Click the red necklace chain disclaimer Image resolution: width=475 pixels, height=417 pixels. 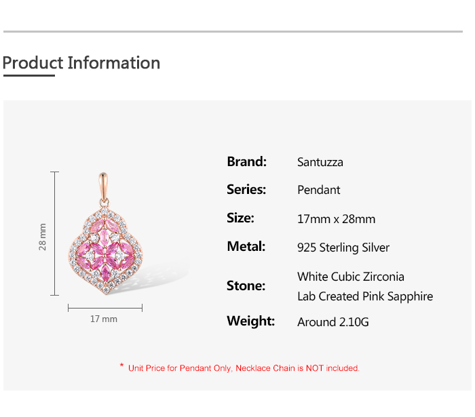(244, 368)
